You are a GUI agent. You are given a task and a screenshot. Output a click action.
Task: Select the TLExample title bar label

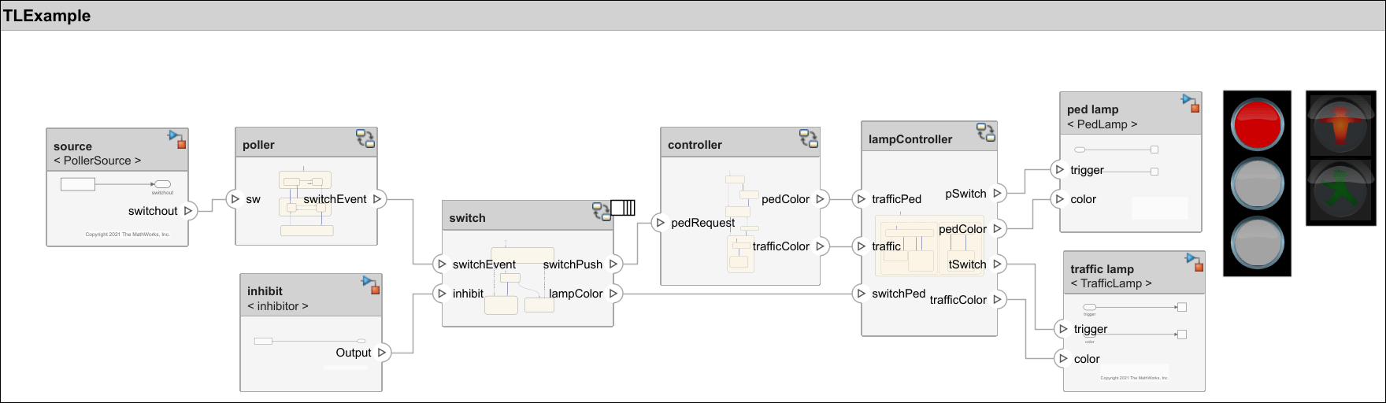pyautogui.click(x=47, y=16)
